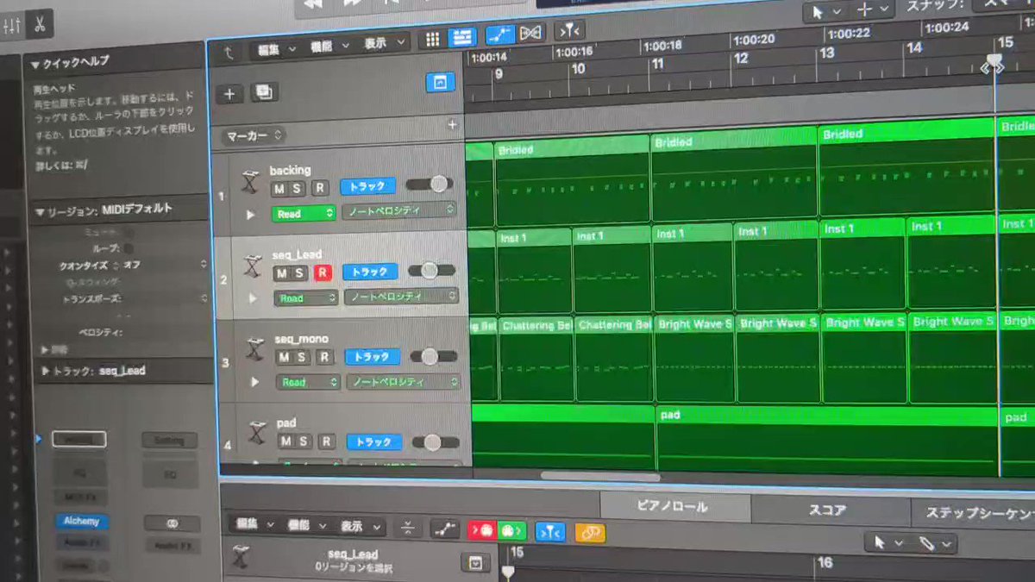Viewport: 1035px width, 582px height.
Task: Solo the seq_Lead track
Action: [x=301, y=273]
